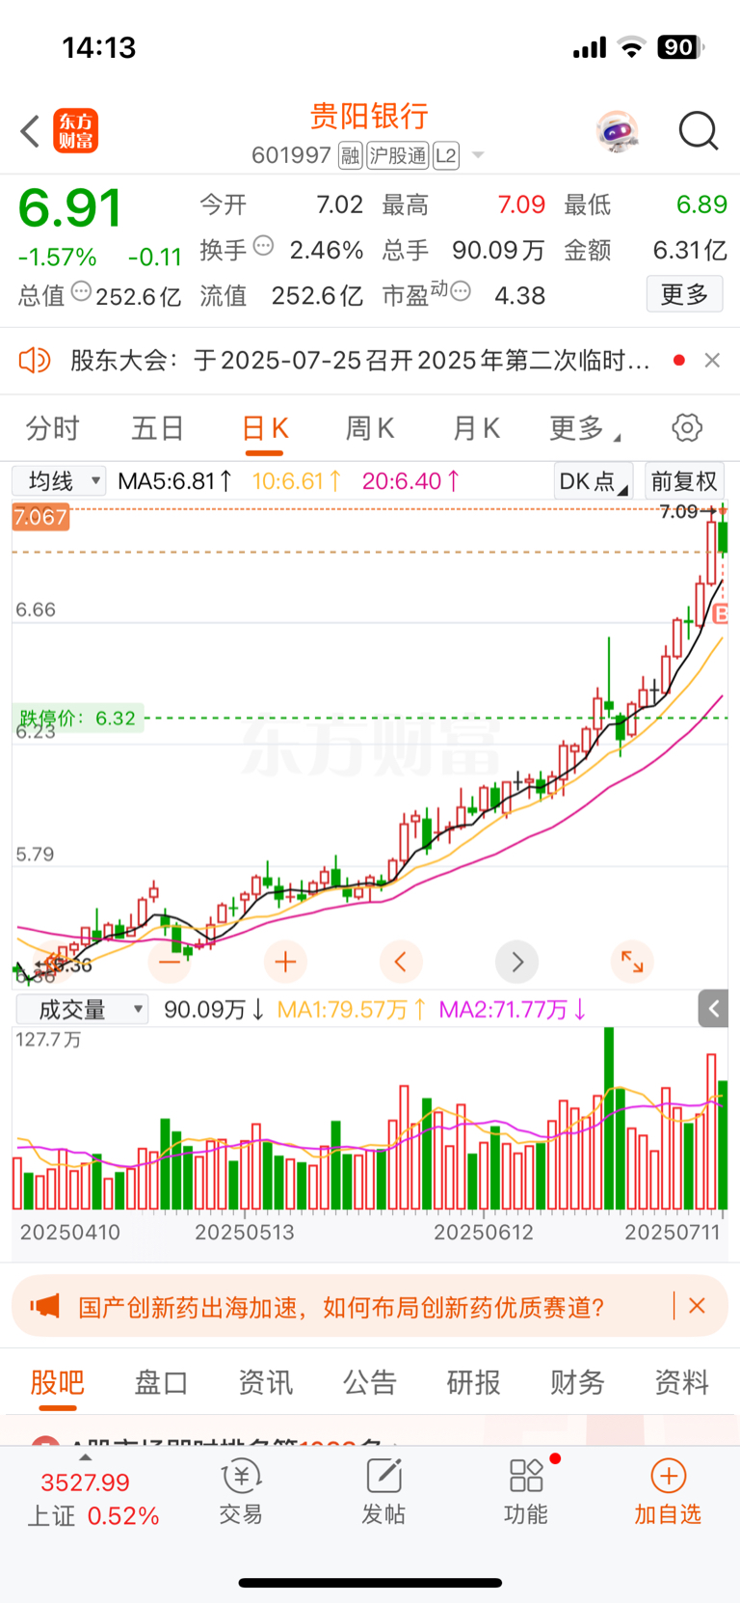Screen dimensions: 740x1604
Task: Tap the 6.91 current price
Action: coord(69,207)
